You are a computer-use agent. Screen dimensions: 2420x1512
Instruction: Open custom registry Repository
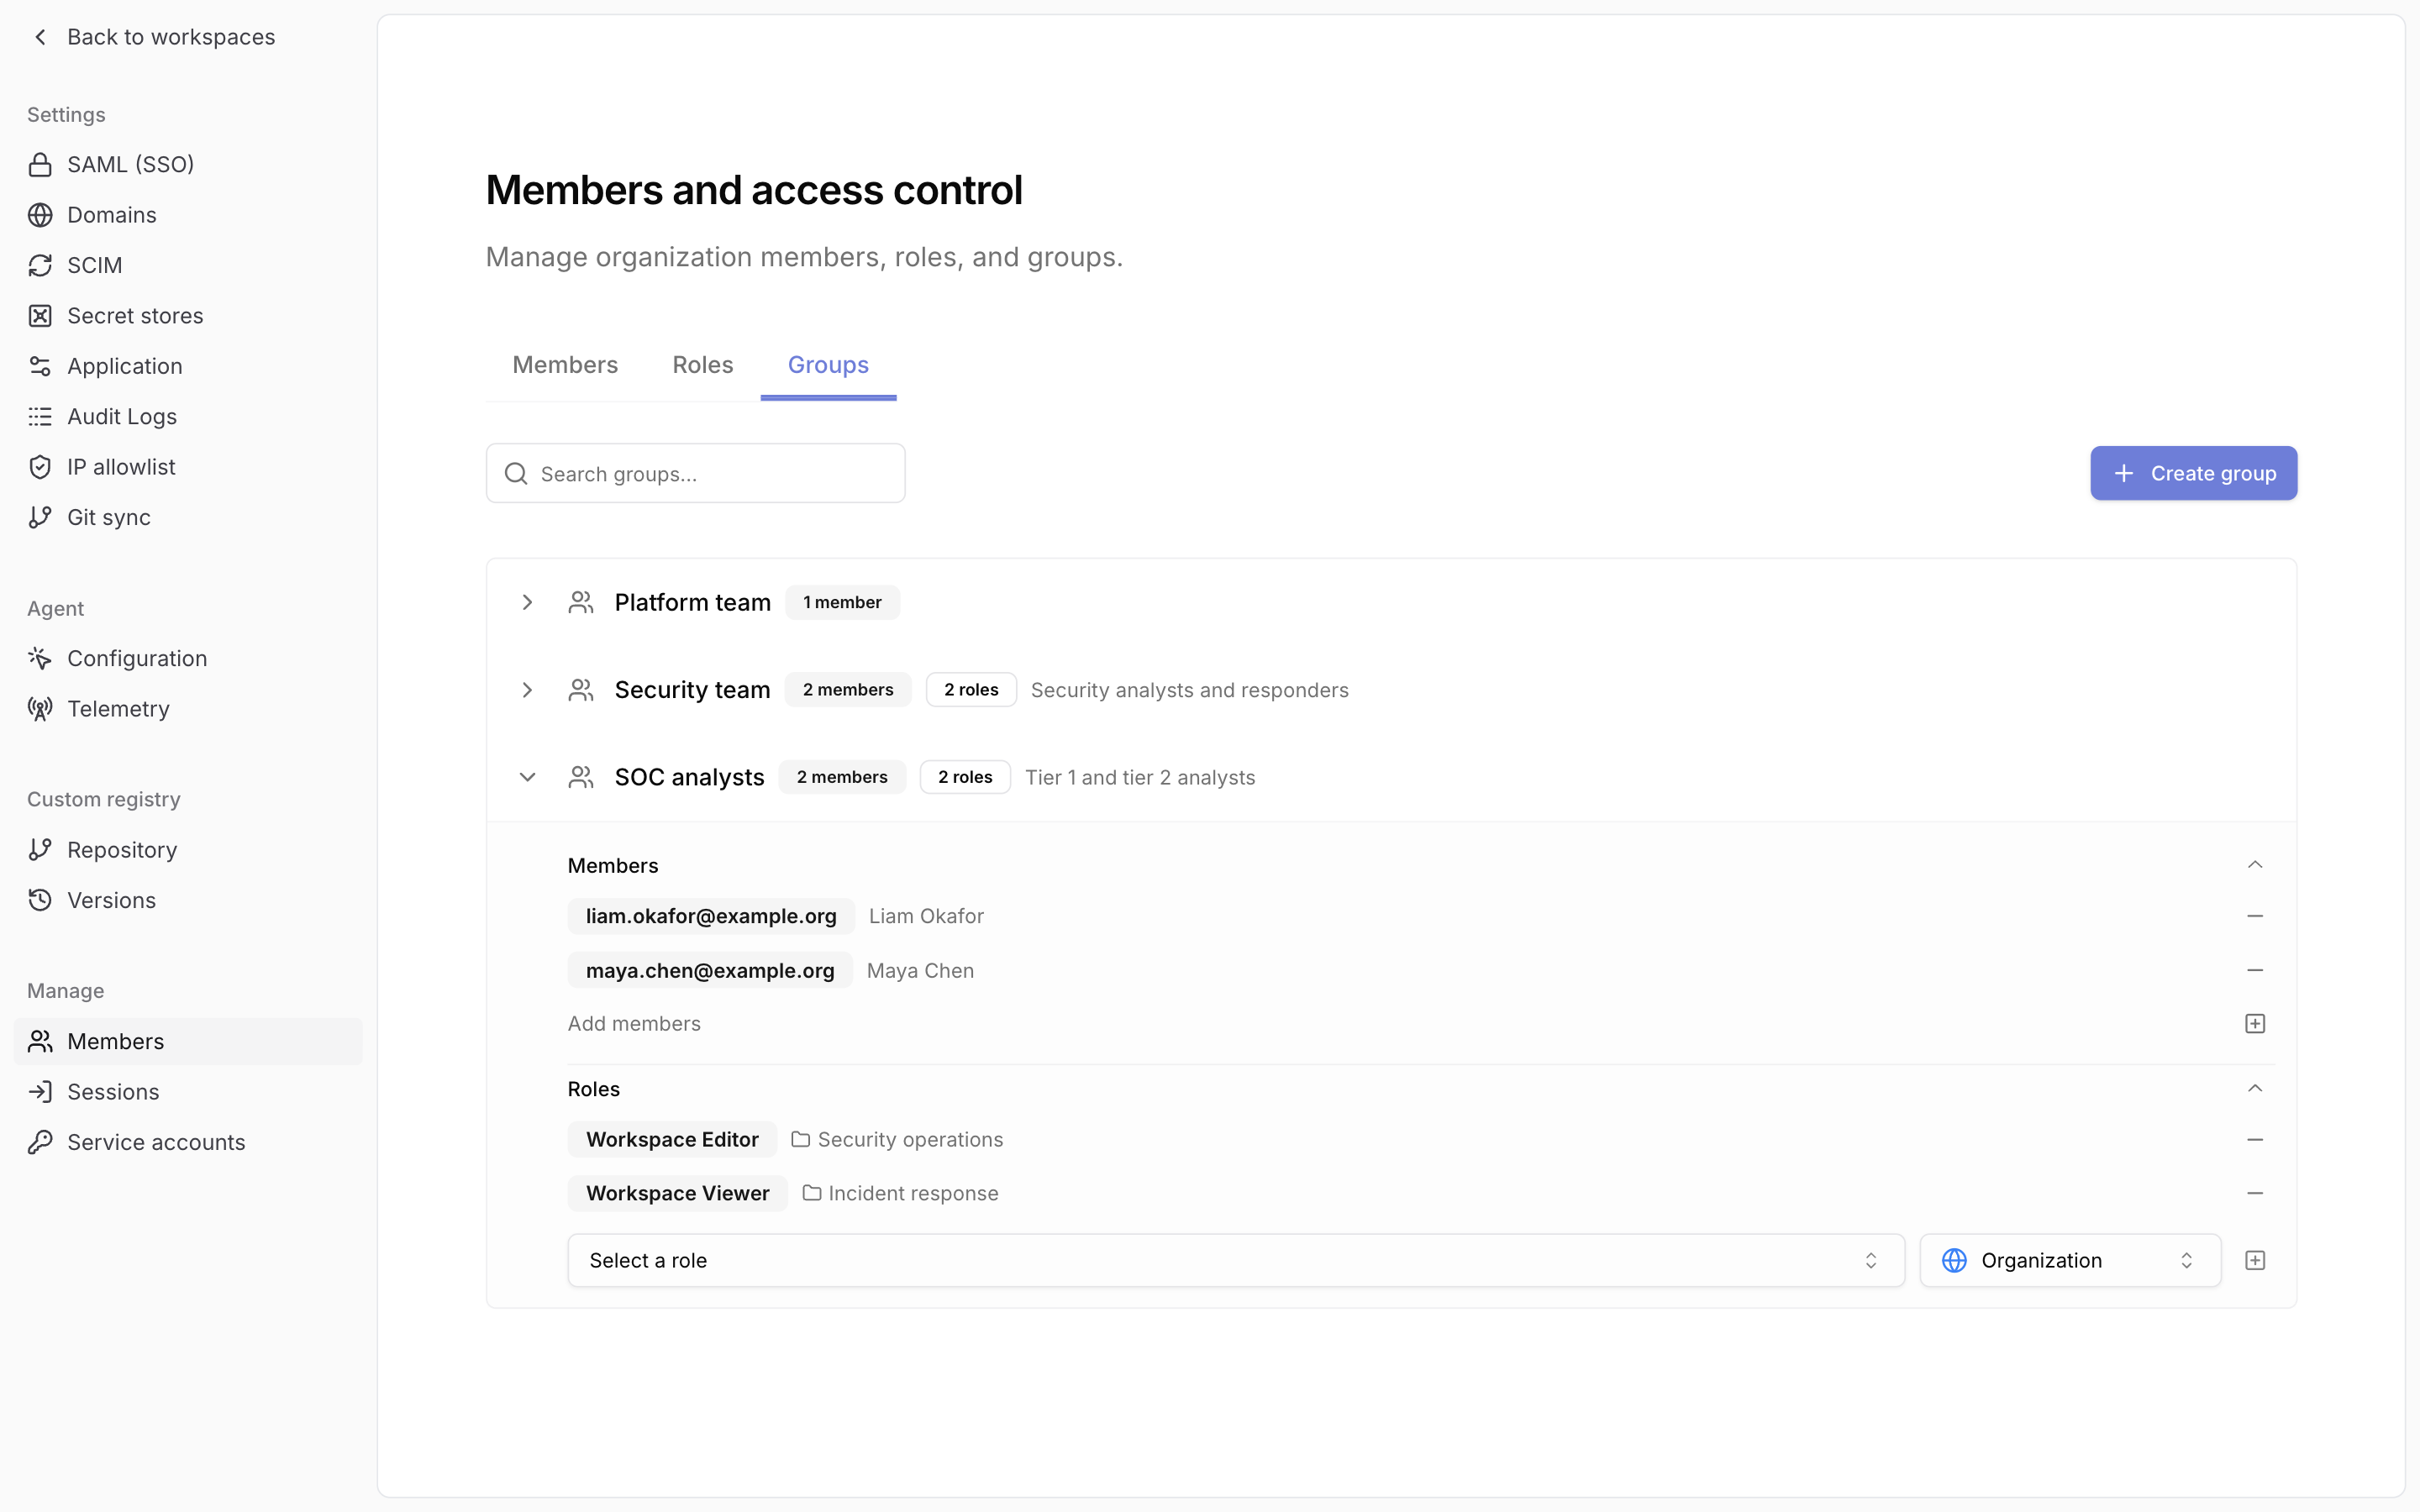pyautogui.click(x=188, y=850)
